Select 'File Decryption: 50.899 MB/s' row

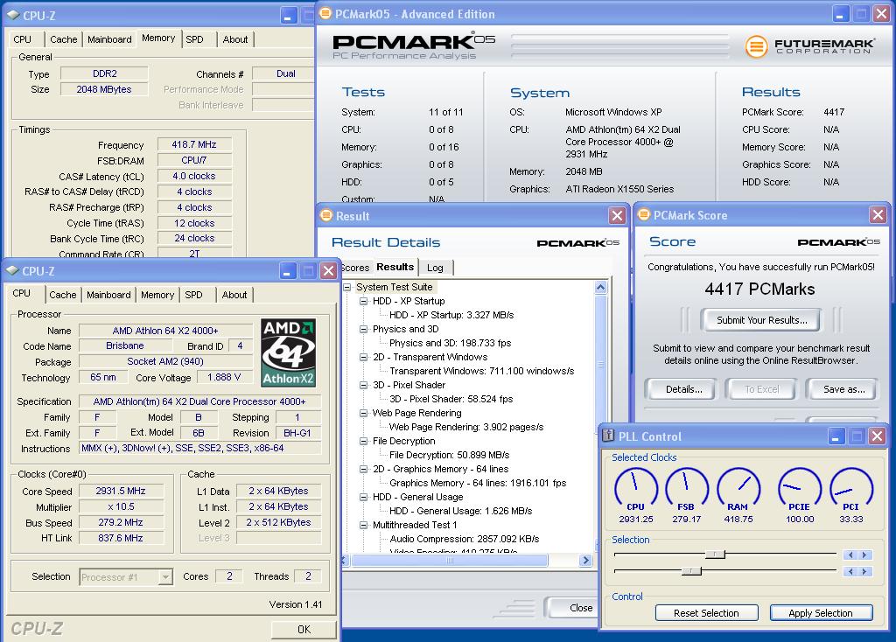[449, 455]
